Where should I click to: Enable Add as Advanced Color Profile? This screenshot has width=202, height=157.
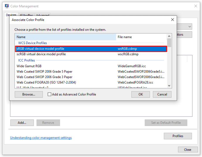[49, 94]
